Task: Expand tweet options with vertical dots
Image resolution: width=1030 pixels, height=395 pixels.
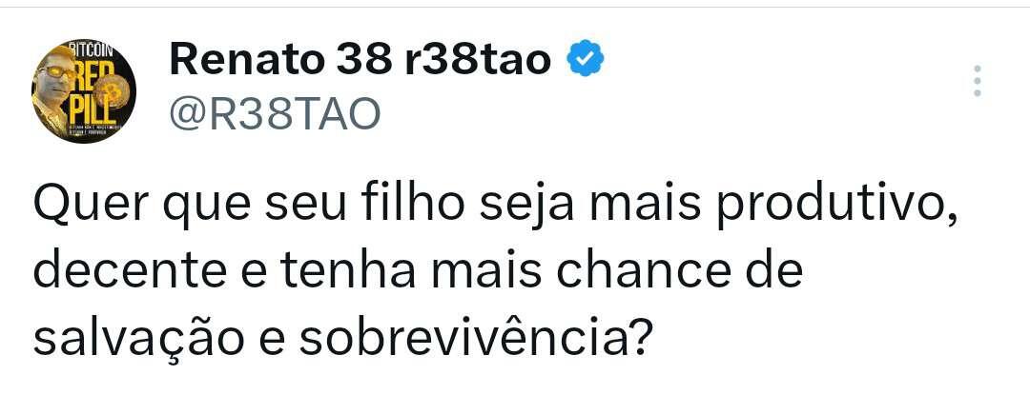Action: click(978, 81)
